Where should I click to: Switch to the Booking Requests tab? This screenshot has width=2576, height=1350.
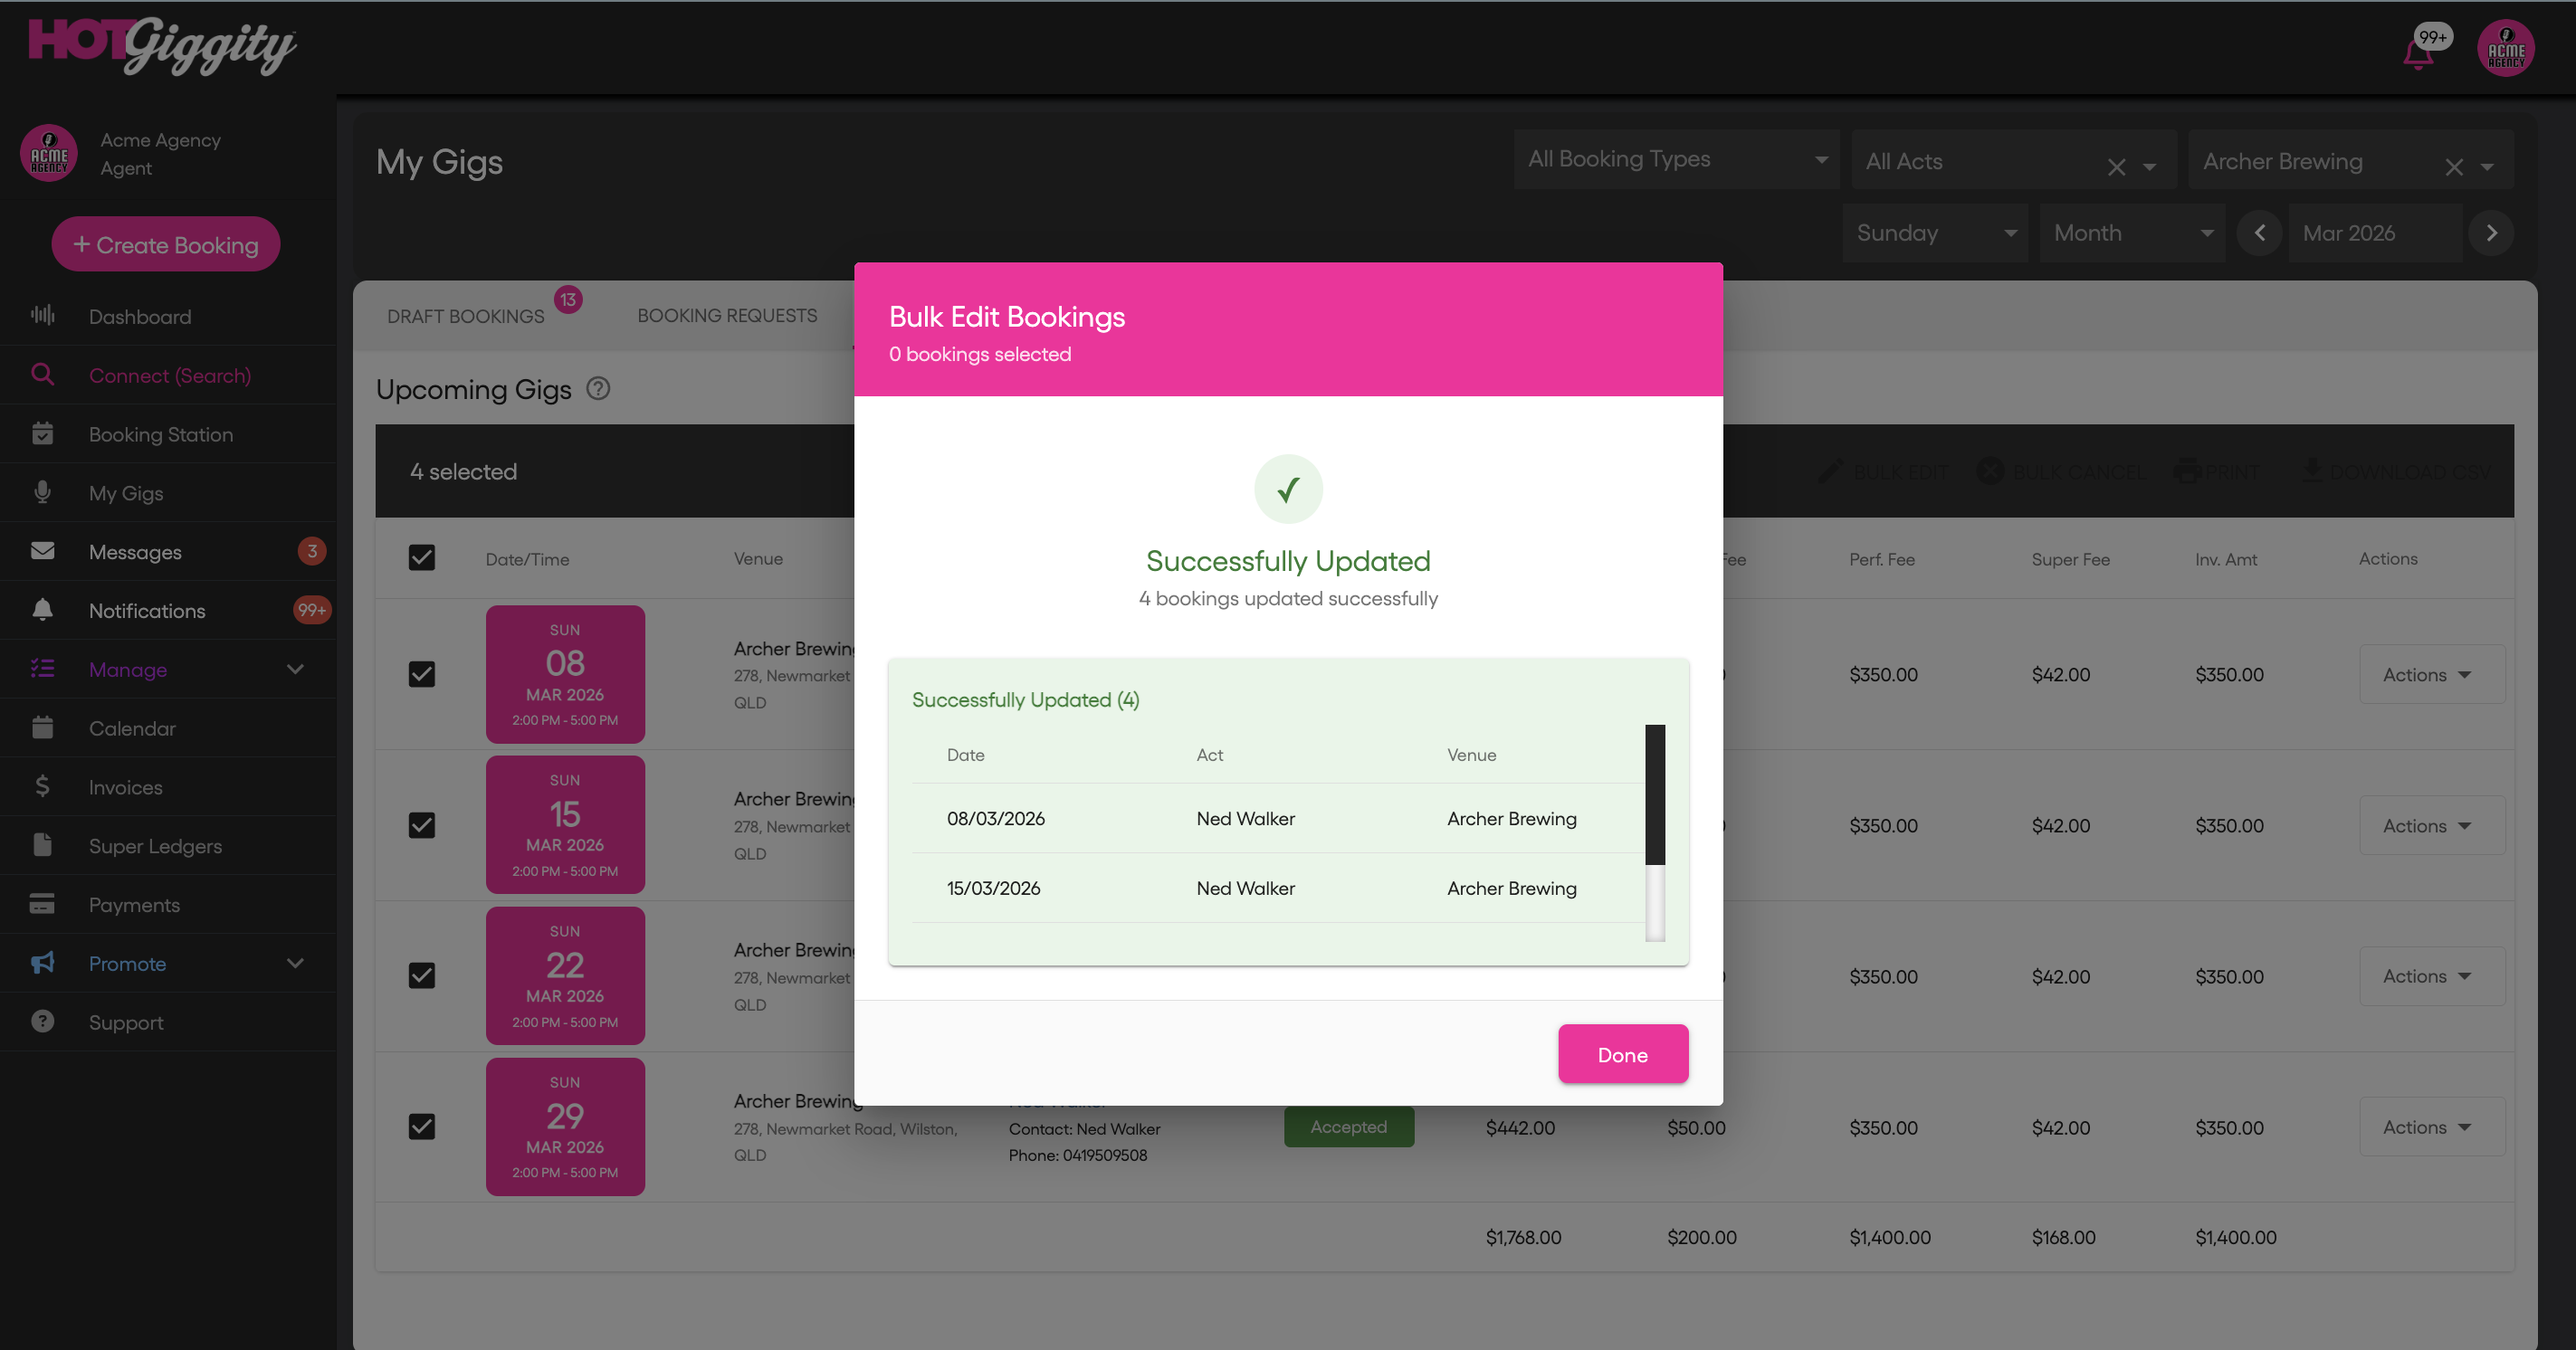(x=727, y=316)
